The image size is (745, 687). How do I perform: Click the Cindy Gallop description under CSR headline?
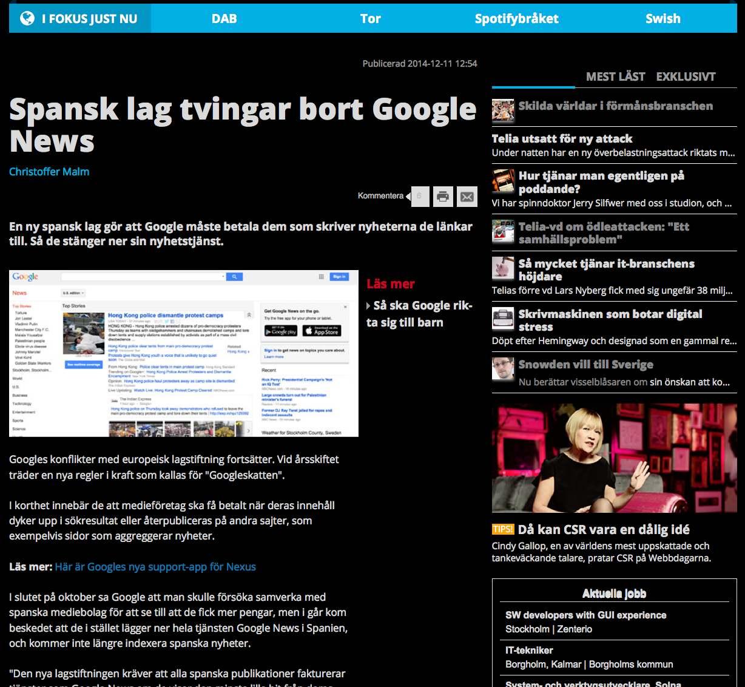(x=601, y=552)
